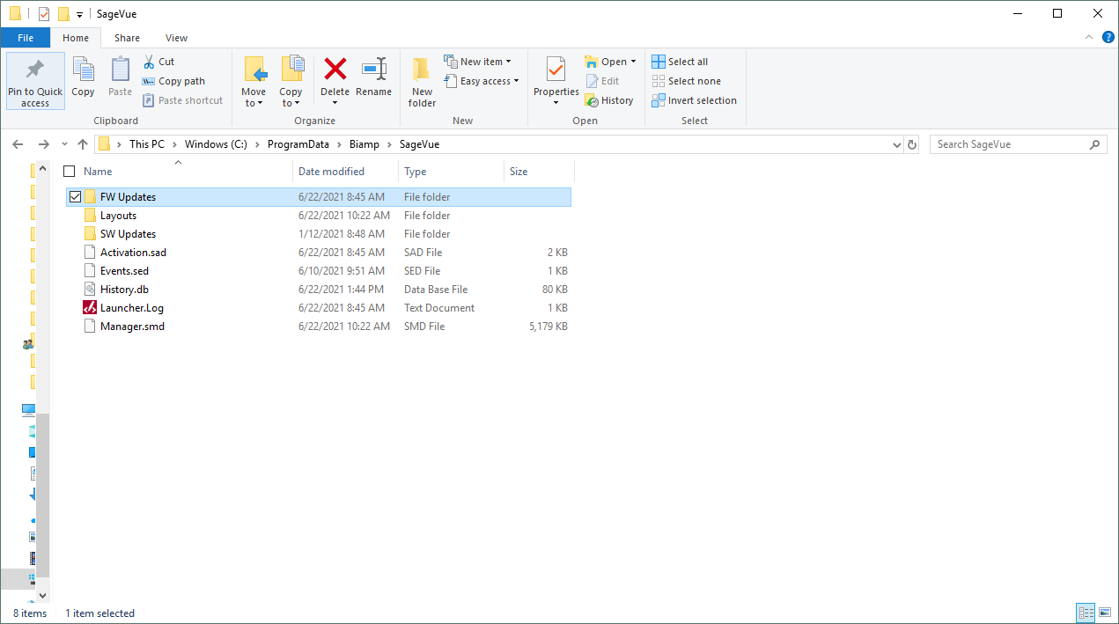Switch to Large icons view in status bar
Screen dimensions: 1119x624
point(1103,613)
